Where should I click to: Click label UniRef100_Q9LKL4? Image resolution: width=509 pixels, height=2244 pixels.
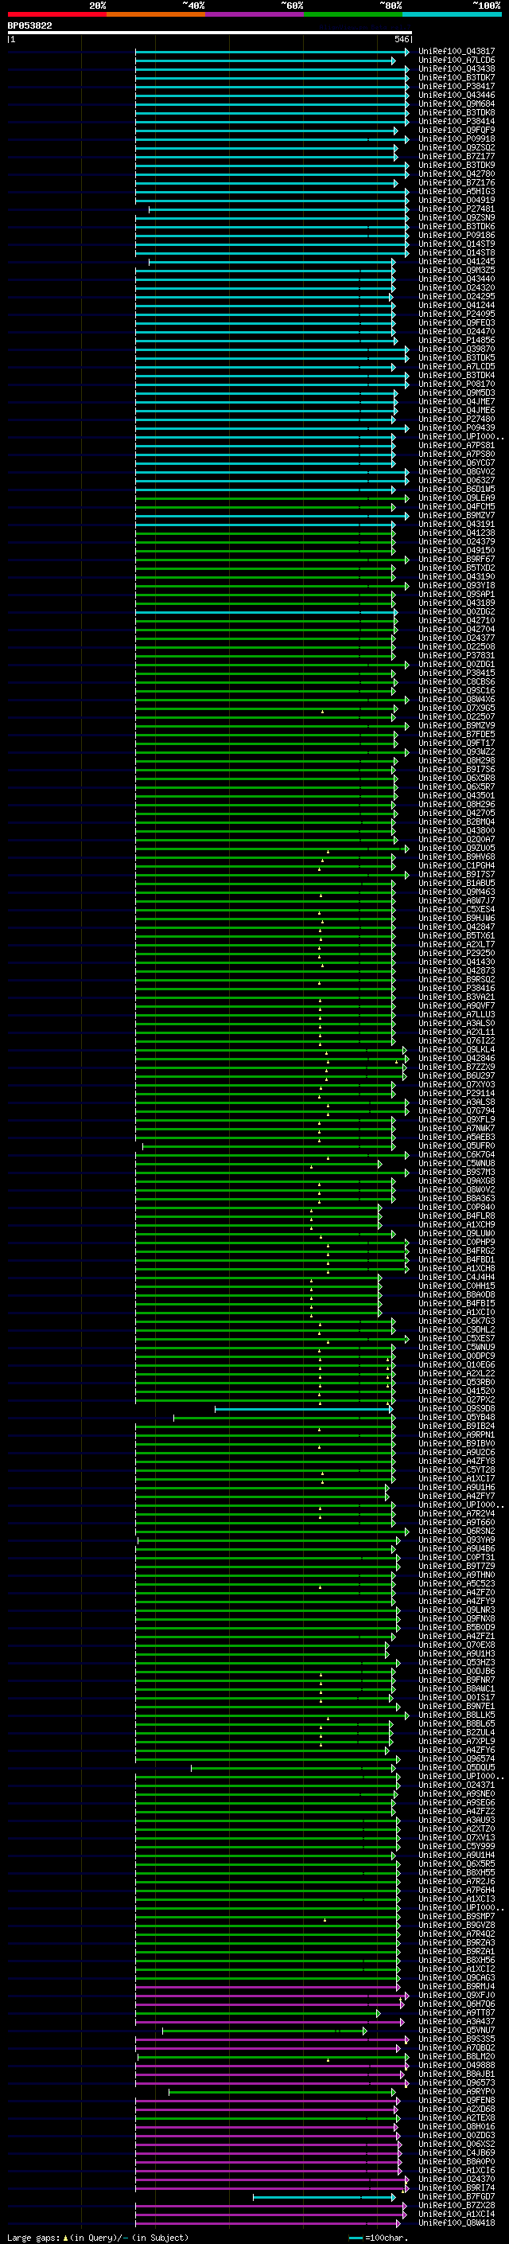click(x=456, y=1050)
